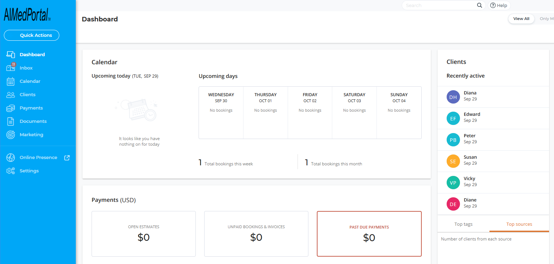Click the Online Presence globe icon

click(x=11, y=158)
